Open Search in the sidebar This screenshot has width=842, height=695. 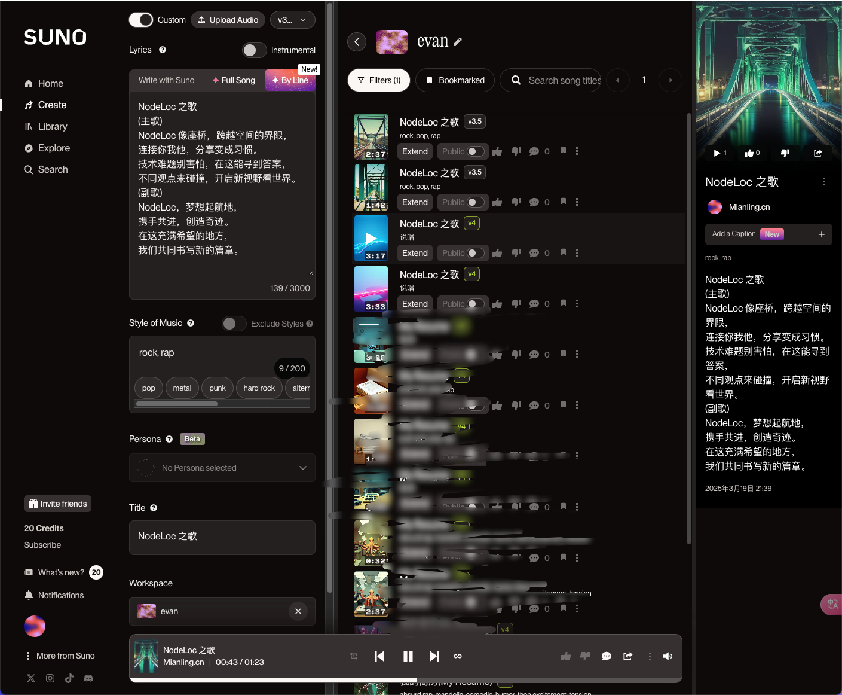46,170
